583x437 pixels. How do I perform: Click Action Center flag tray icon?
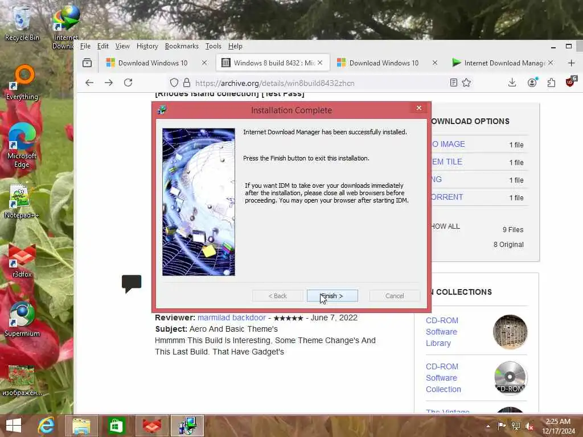click(502, 426)
